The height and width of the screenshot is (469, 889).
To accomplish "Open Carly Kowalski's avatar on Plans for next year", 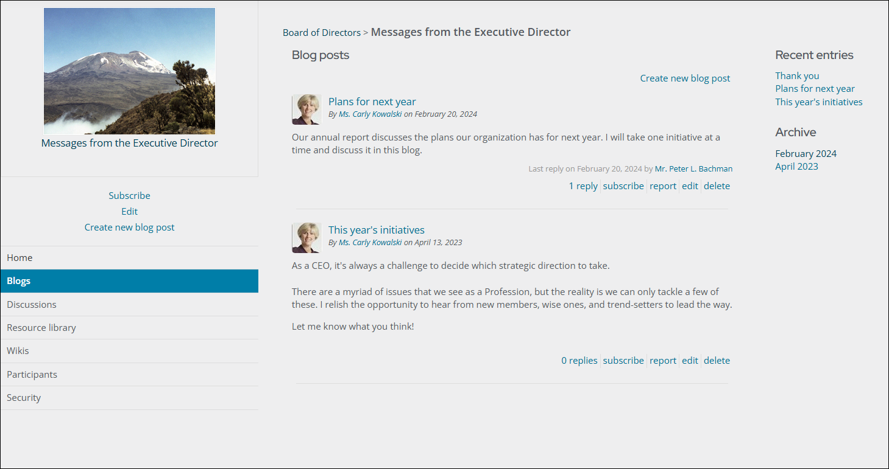I will point(306,109).
